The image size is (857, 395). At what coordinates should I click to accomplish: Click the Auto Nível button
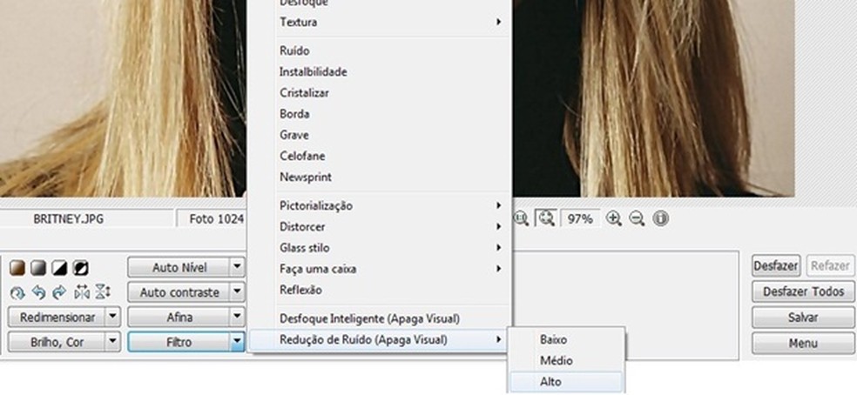(179, 267)
